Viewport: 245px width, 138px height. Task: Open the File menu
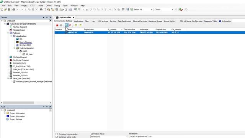[4, 5]
